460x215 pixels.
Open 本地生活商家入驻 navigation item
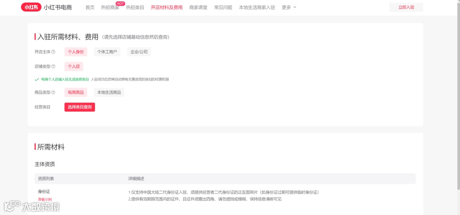point(257,8)
